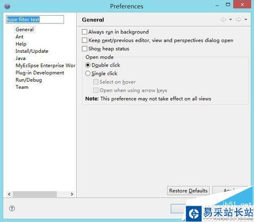Screen dimensions: 254x222
Task: Select General in preferences tree
Action: (24, 29)
